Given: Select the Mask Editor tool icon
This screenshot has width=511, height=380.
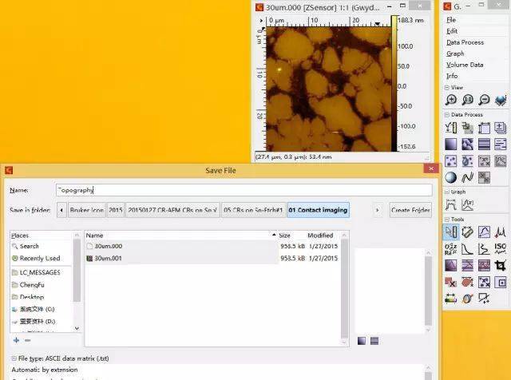Looking at the screenshot, I should (451, 282).
